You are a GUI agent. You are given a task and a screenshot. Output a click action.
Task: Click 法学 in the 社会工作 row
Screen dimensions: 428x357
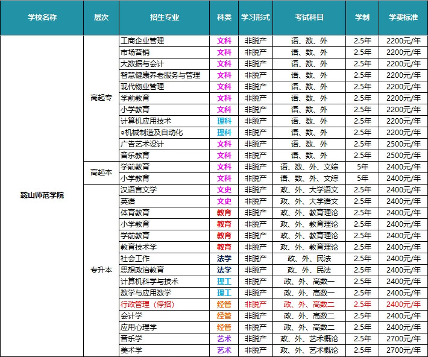(224, 259)
